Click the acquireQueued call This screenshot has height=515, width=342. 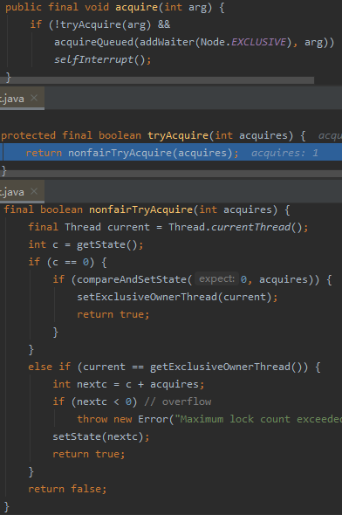point(93,42)
